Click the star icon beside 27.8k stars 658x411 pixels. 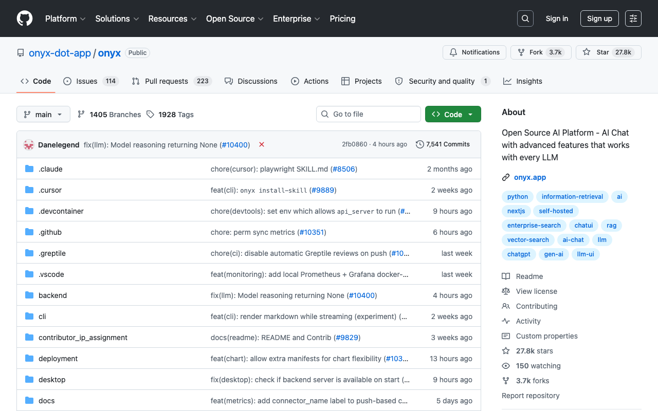pos(506,351)
